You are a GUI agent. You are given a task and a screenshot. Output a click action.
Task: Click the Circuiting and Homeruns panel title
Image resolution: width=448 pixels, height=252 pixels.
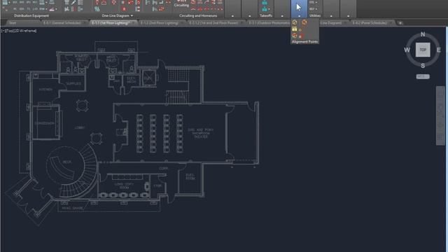coord(198,15)
